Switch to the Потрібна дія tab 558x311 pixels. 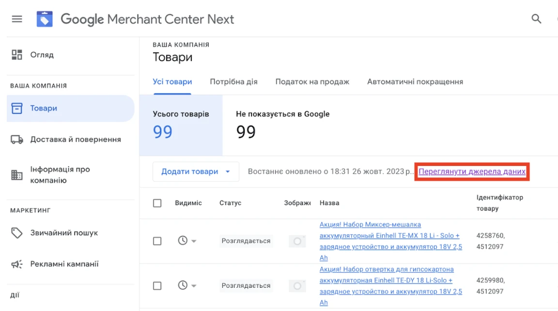pos(234,81)
